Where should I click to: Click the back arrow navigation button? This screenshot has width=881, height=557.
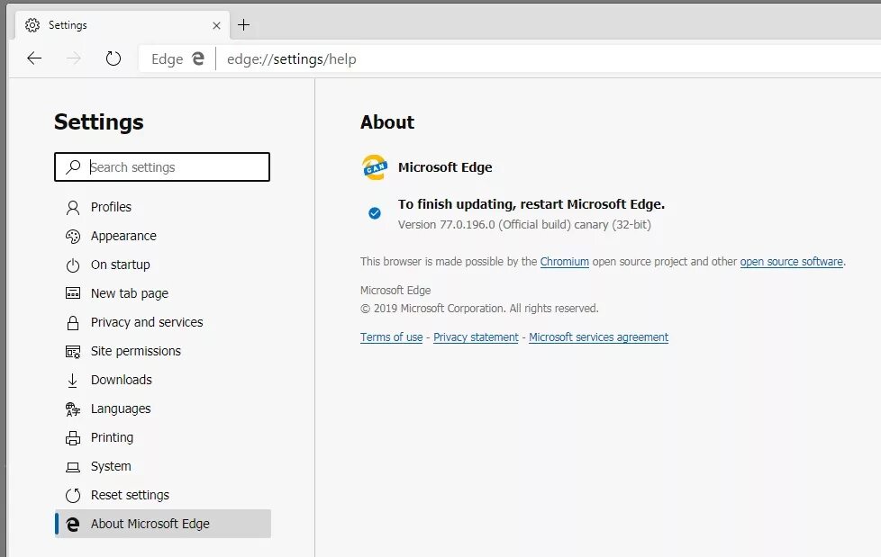34,58
